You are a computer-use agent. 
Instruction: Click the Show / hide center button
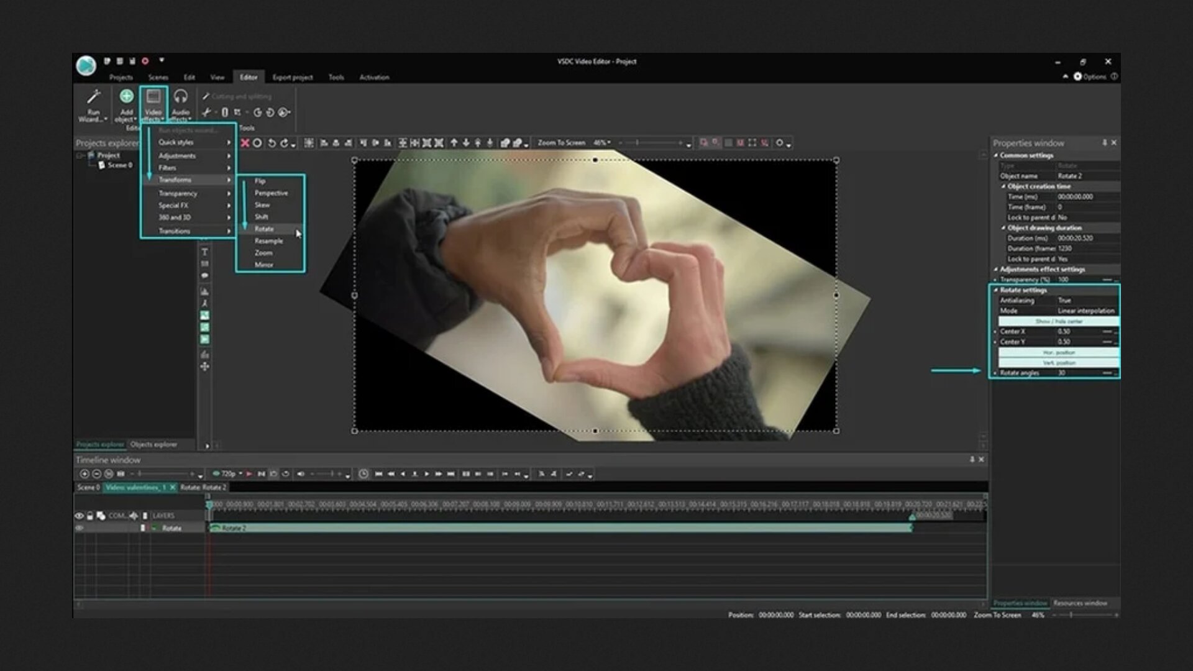pos(1059,321)
